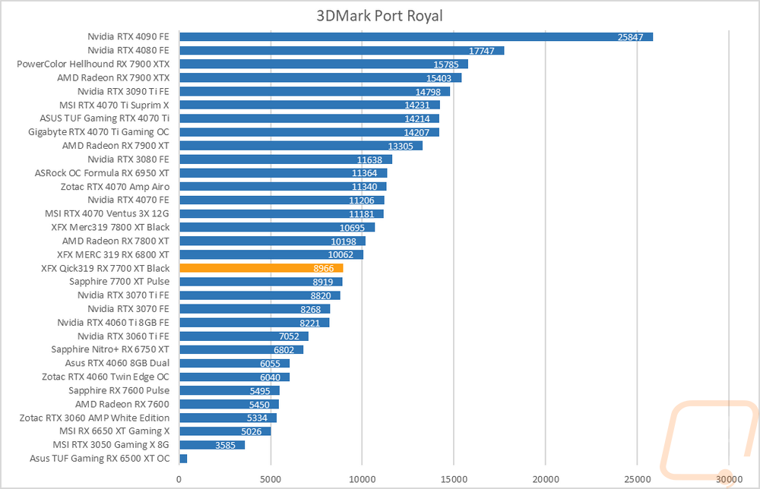Click the 15785 data label

pos(446,65)
